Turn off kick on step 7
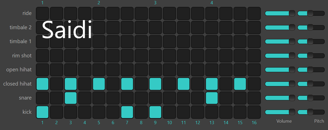Viewport: 328px width, 130px height. [127, 112]
